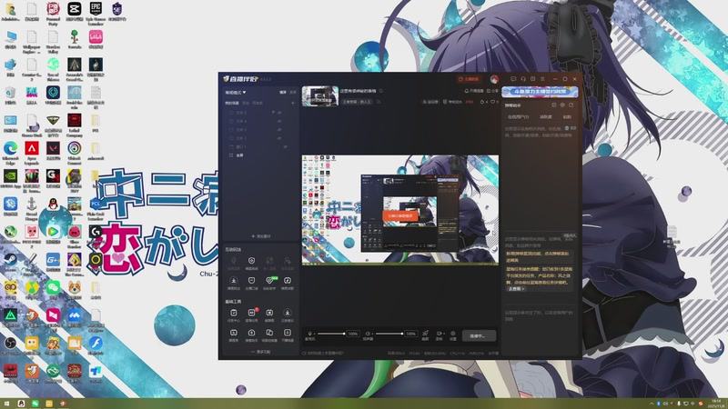Click the stream cover thumbnail
The image size is (728, 409).
(x=320, y=96)
